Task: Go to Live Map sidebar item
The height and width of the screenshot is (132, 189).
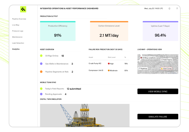Action: pos(16,25)
